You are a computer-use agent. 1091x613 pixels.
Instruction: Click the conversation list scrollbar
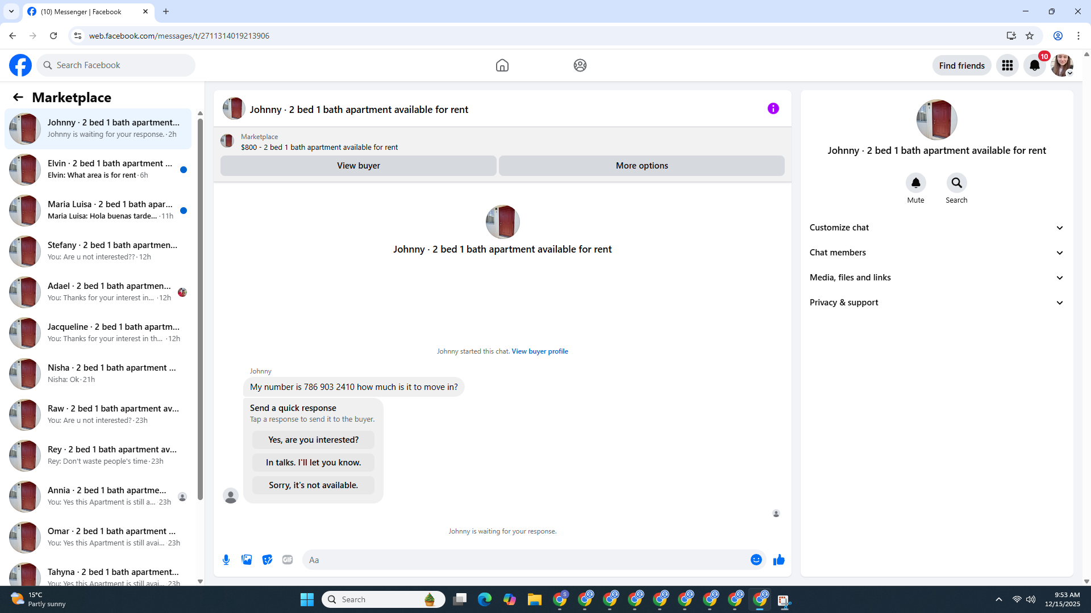click(x=200, y=309)
